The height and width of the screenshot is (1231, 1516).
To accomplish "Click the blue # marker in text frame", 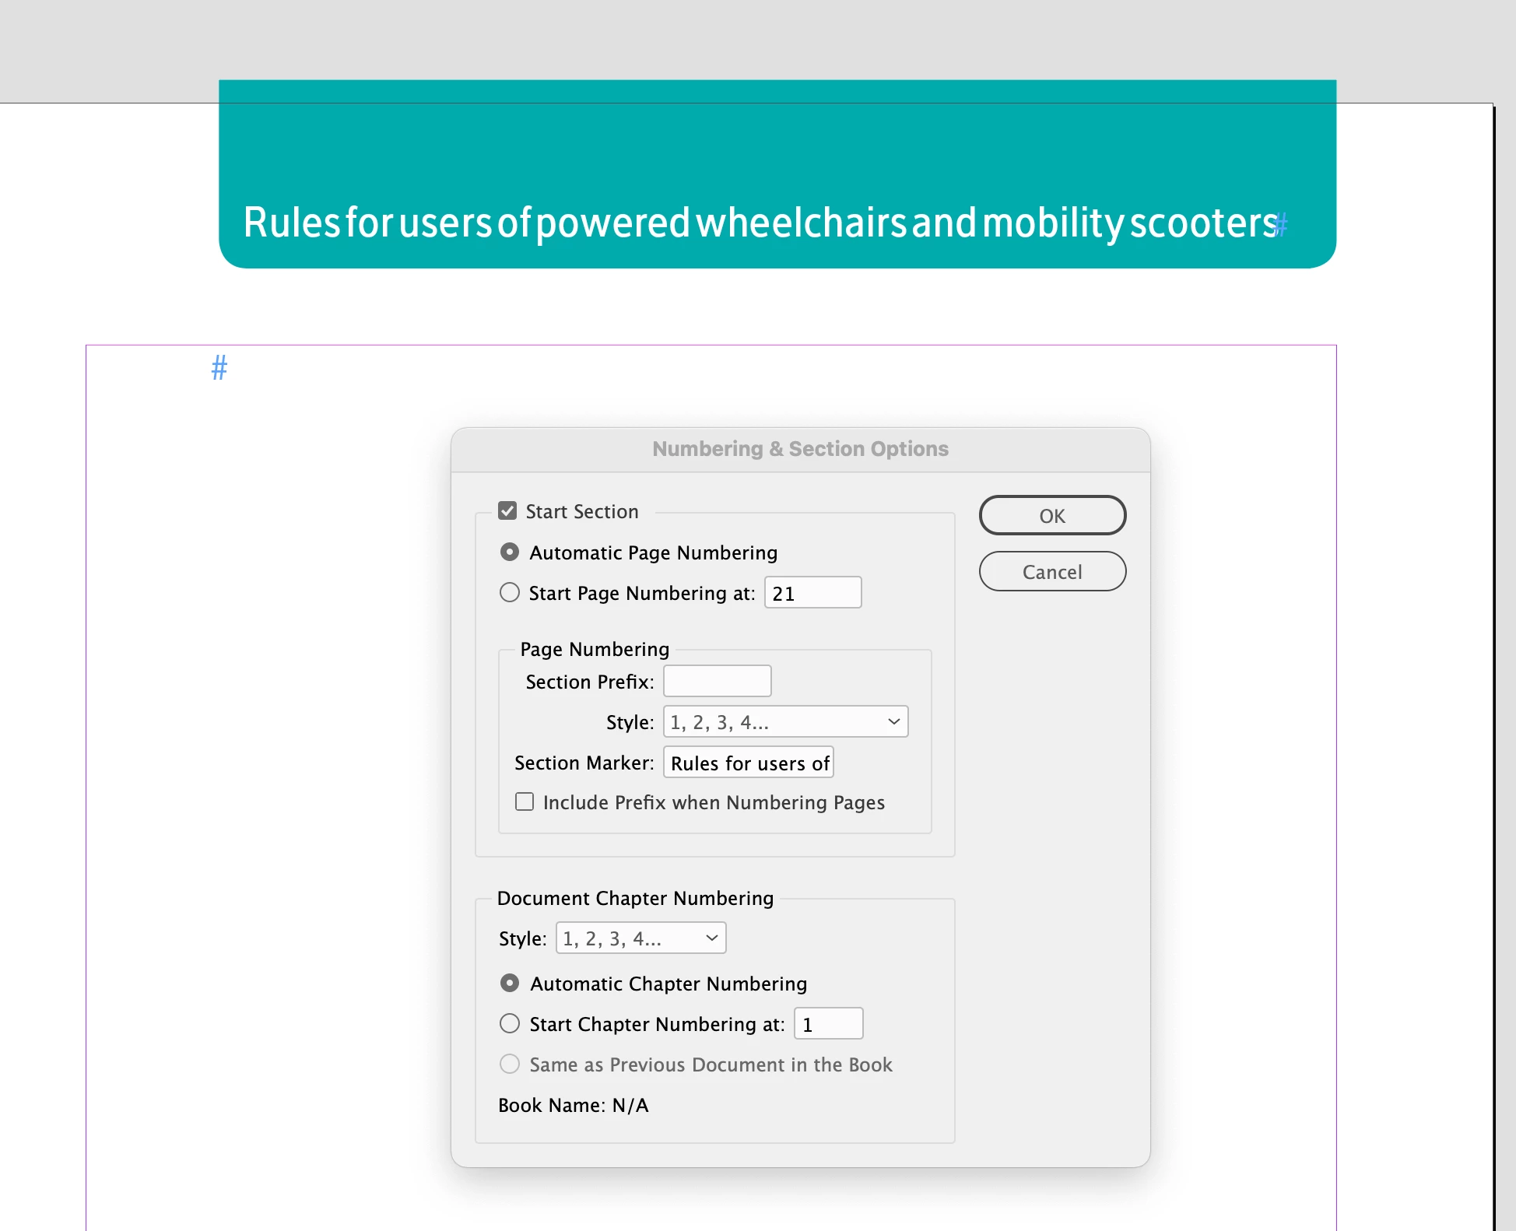I will 219,368.
